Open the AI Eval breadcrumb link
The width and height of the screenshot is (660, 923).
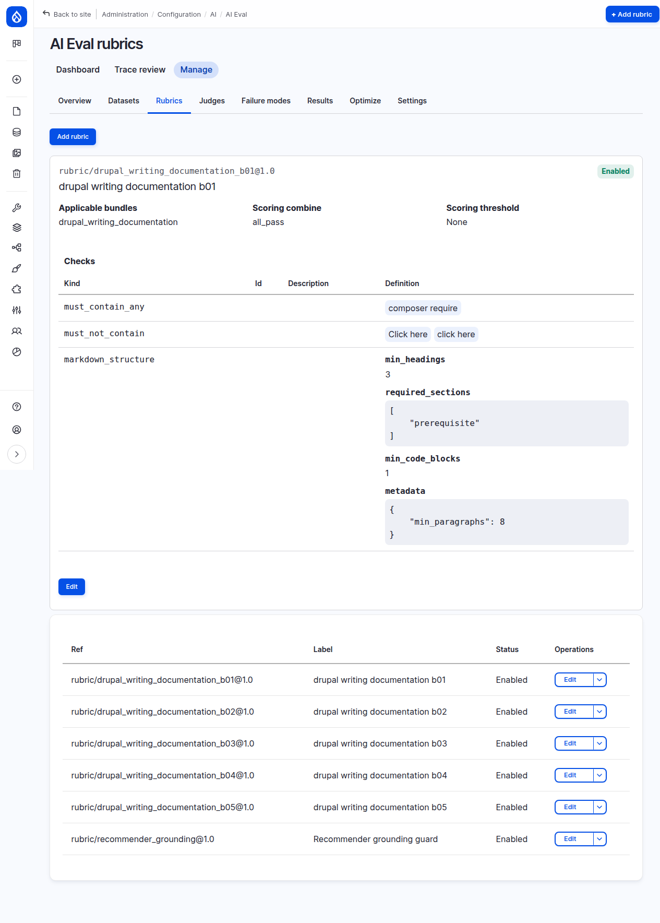coord(236,14)
